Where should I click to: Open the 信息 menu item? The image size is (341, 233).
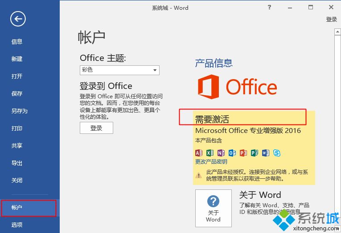(x=17, y=42)
